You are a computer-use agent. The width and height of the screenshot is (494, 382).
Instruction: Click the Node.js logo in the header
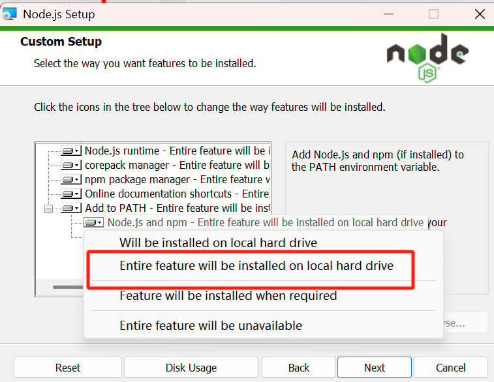tap(427, 58)
